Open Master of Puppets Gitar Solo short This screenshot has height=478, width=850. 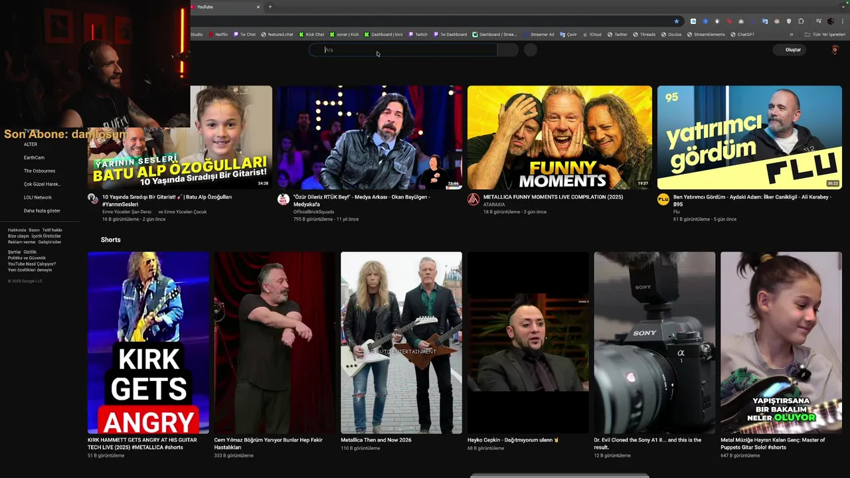point(781,343)
